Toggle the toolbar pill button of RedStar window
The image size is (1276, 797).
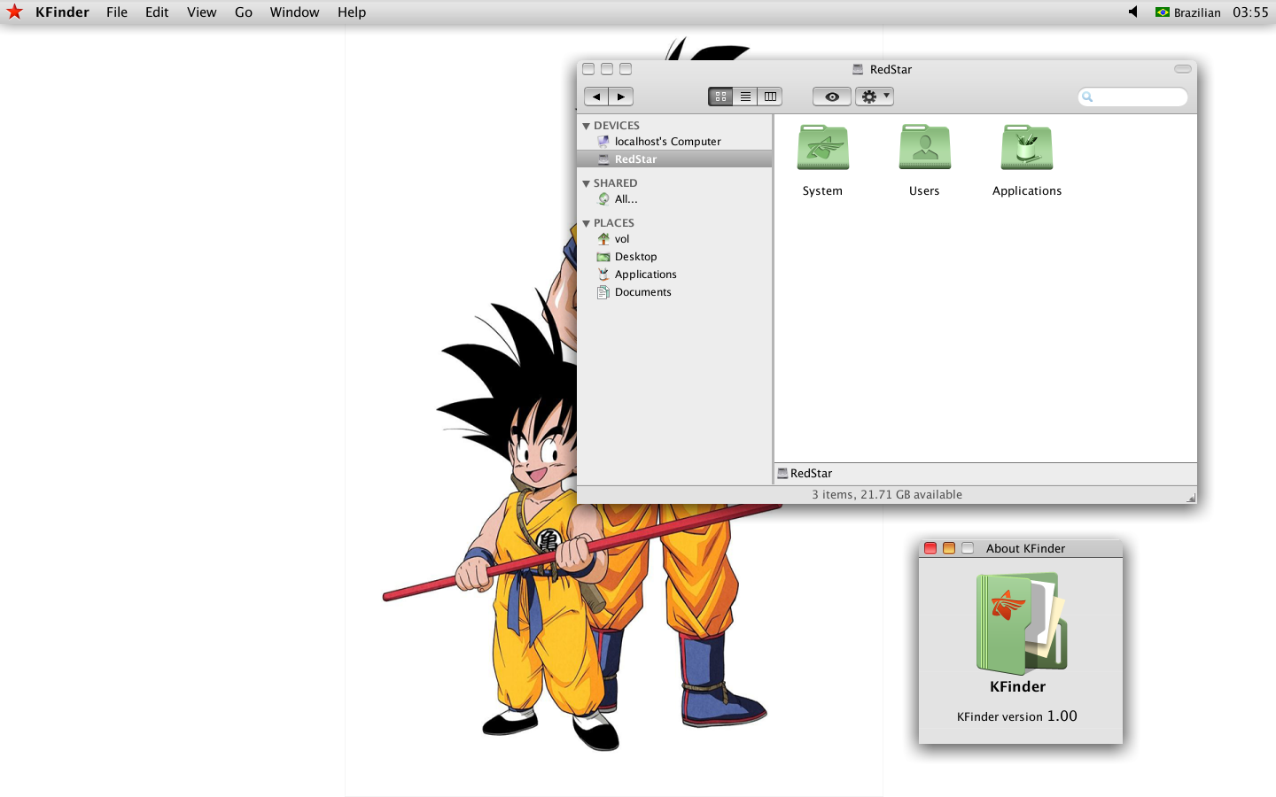coord(1183,69)
